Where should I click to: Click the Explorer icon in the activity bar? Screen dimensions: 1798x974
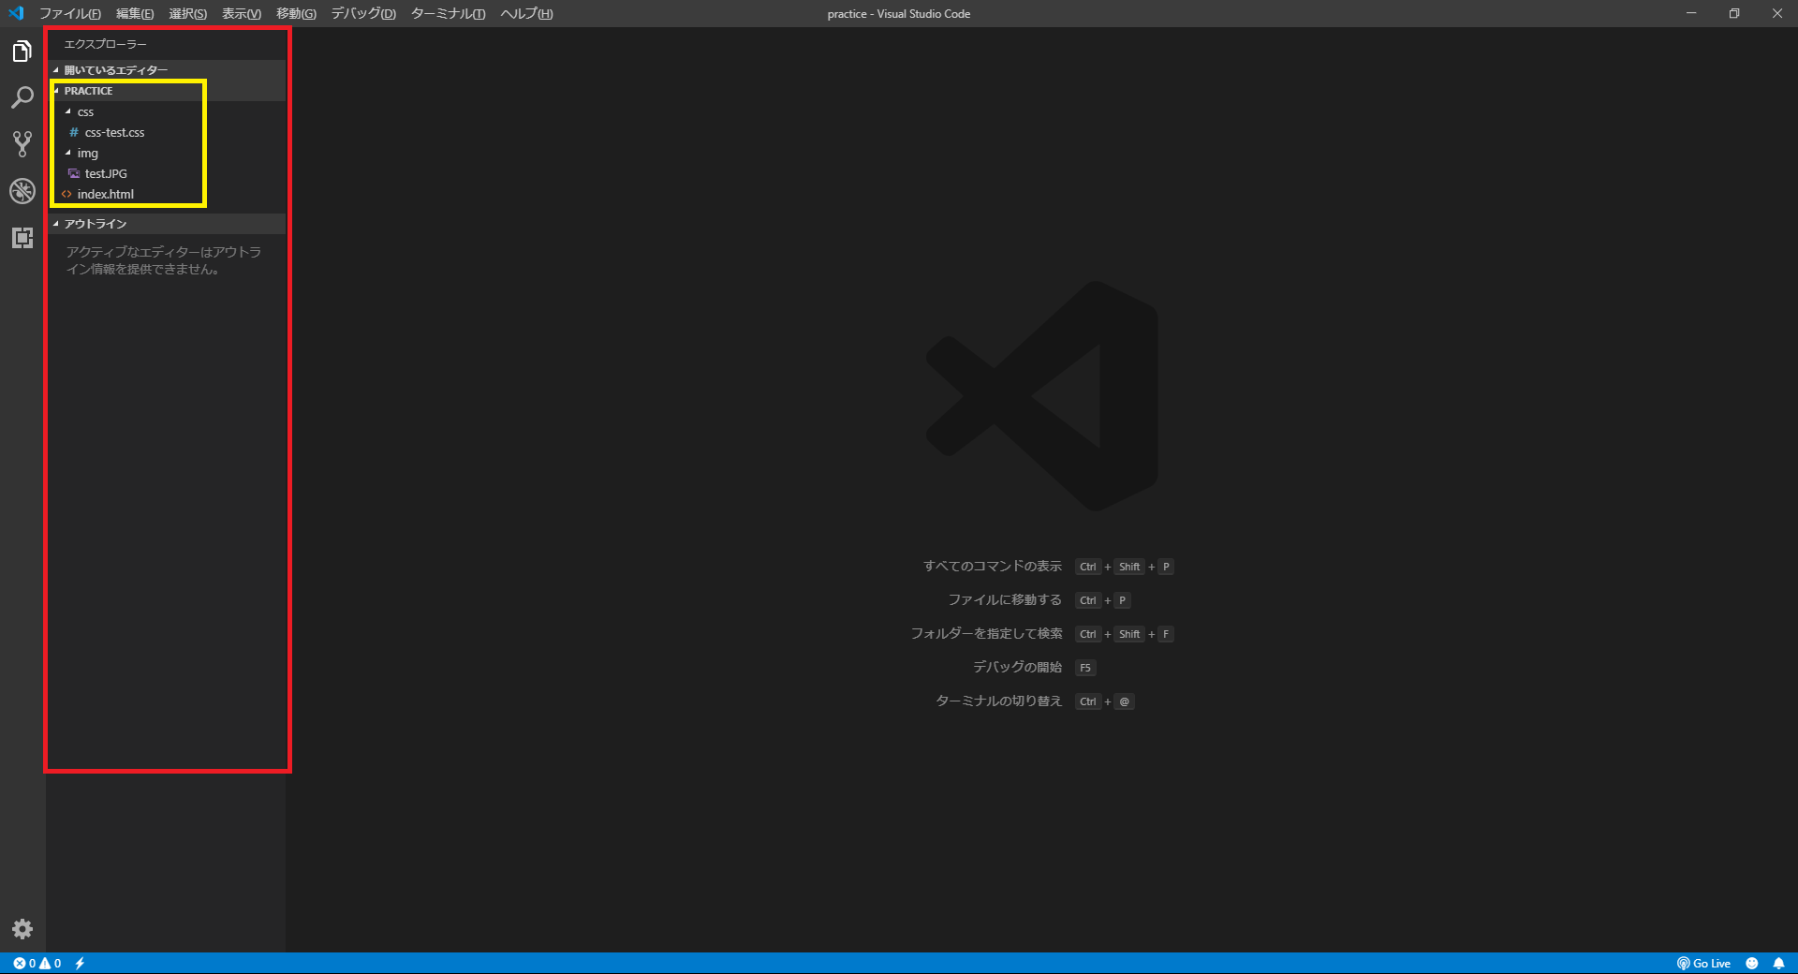22,52
